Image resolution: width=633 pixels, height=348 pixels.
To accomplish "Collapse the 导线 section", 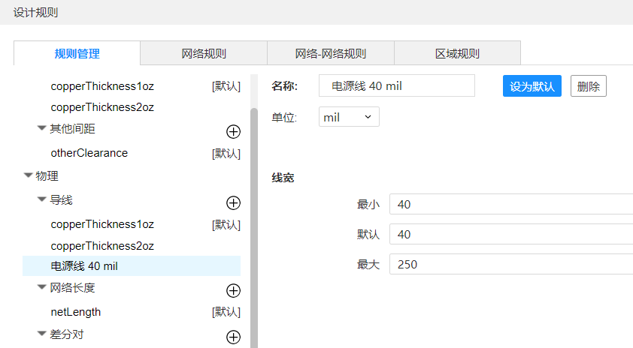I will 42,199.
